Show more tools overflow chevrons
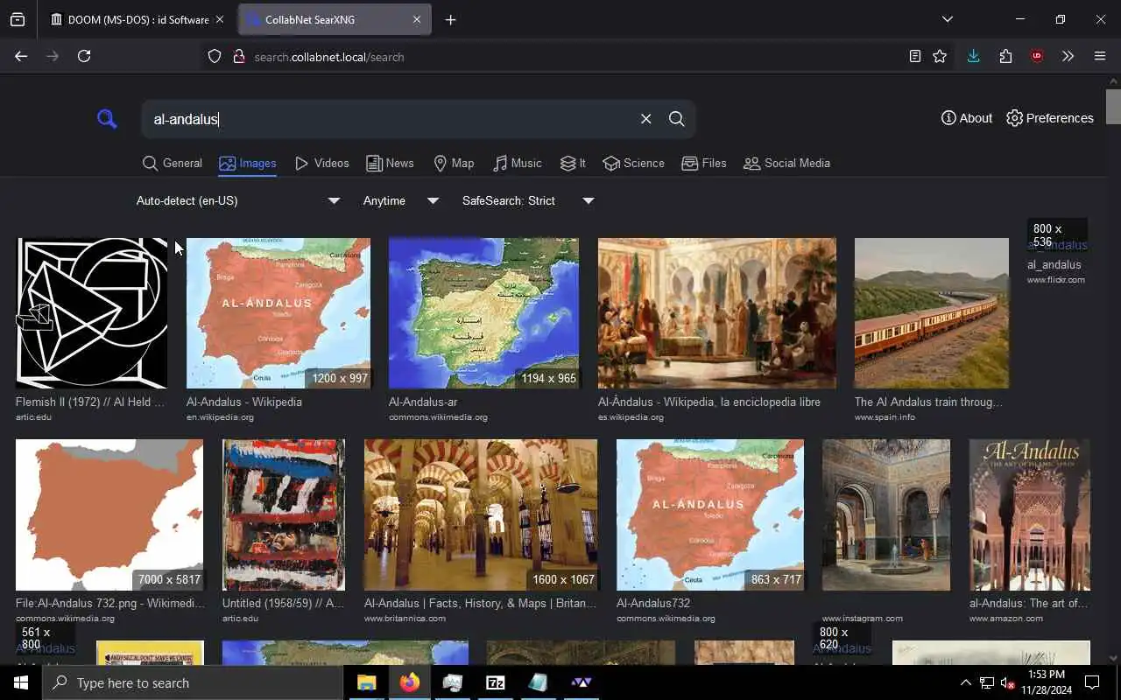This screenshot has width=1121, height=700. tap(1068, 56)
